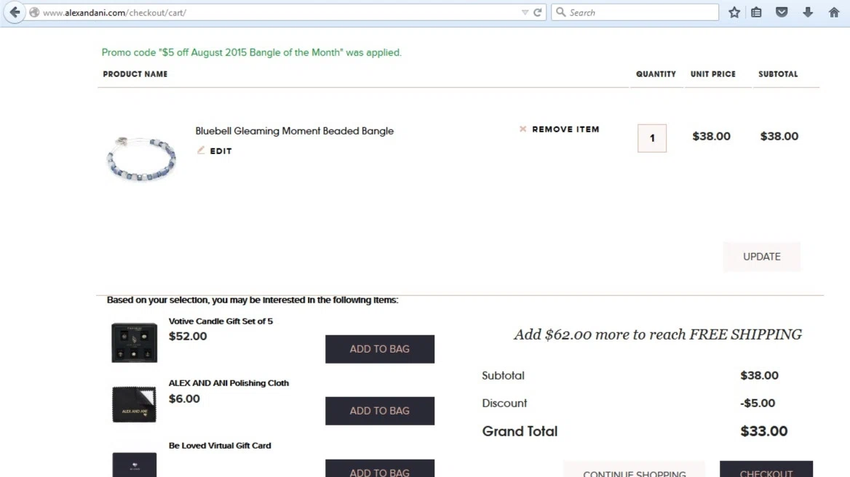
Task: Open Bluebell Gleaming Moment Beaded Bangle link
Action: 294,131
